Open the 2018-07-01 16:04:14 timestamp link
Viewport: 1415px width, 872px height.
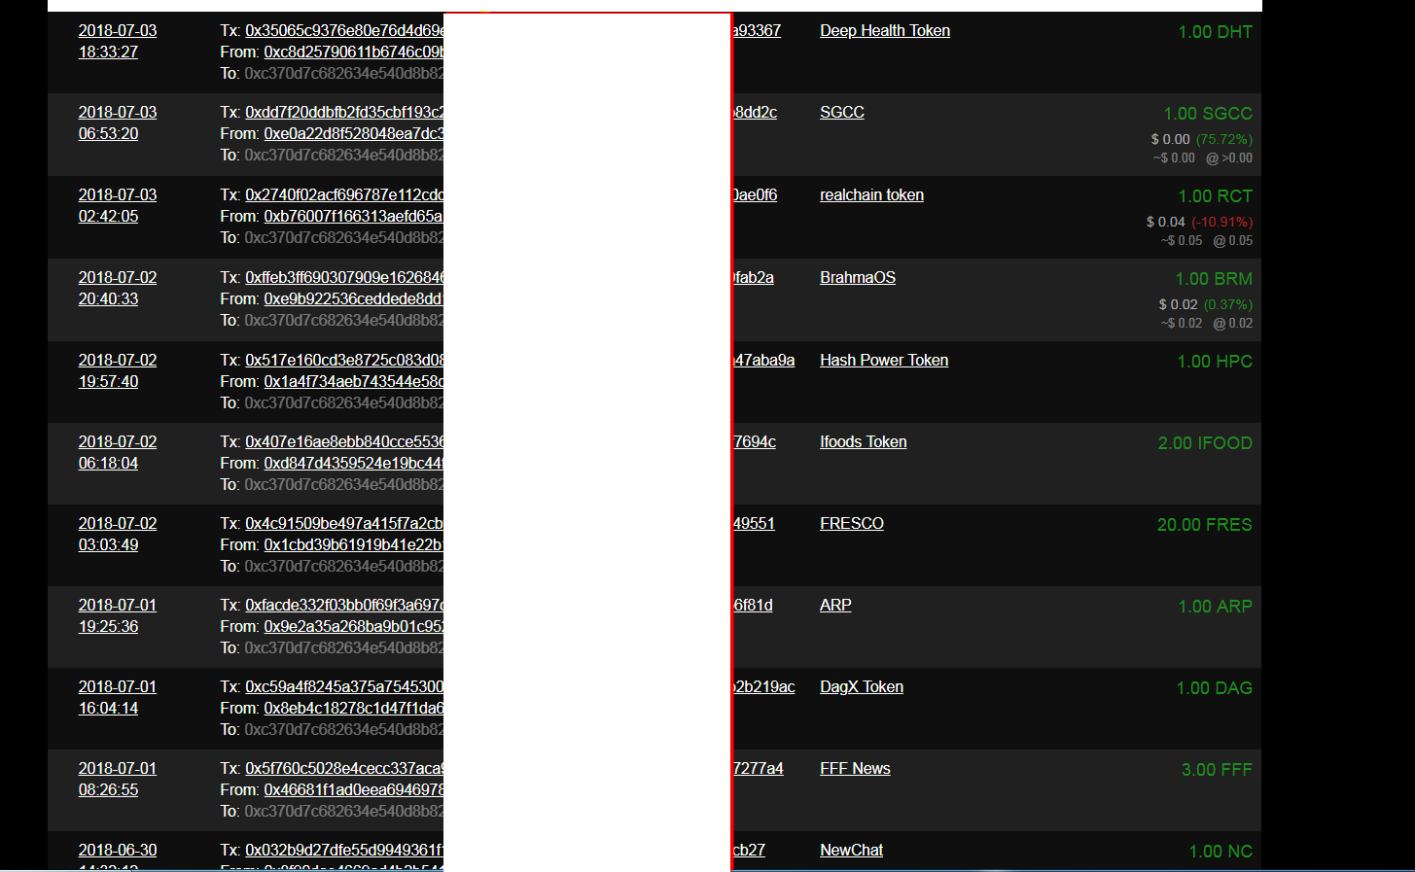coord(118,698)
